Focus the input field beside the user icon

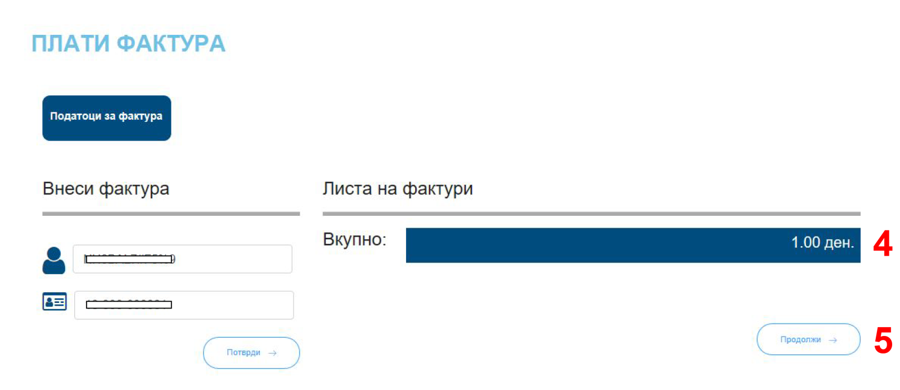pyautogui.click(x=183, y=259)
